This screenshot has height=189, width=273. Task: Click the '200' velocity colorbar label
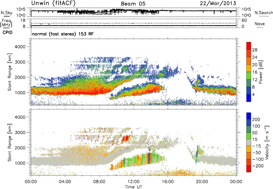point(256,119)
